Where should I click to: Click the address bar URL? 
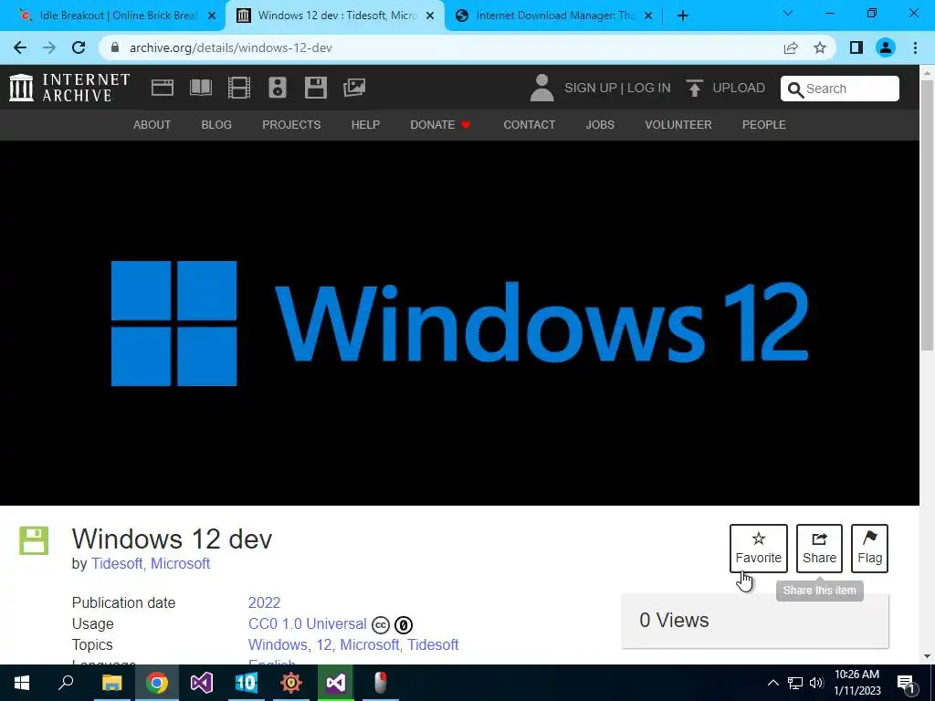coord(231,47)
